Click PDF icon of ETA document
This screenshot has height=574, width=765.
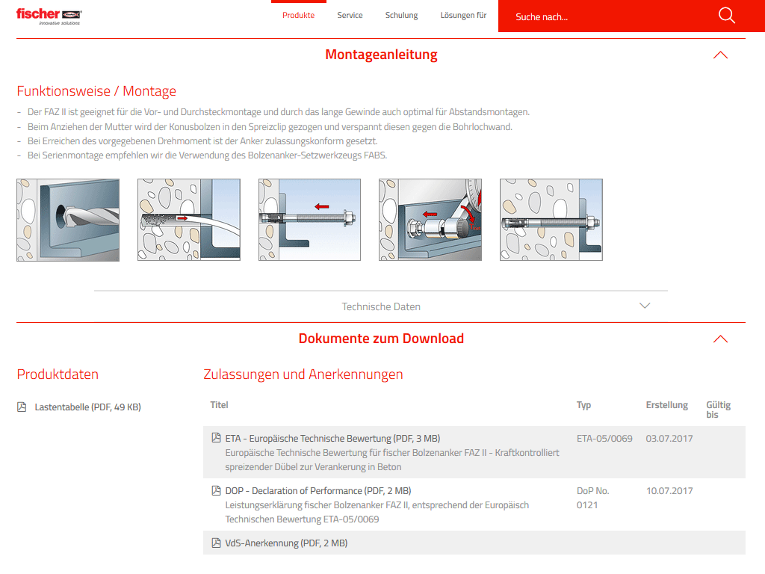216,438
